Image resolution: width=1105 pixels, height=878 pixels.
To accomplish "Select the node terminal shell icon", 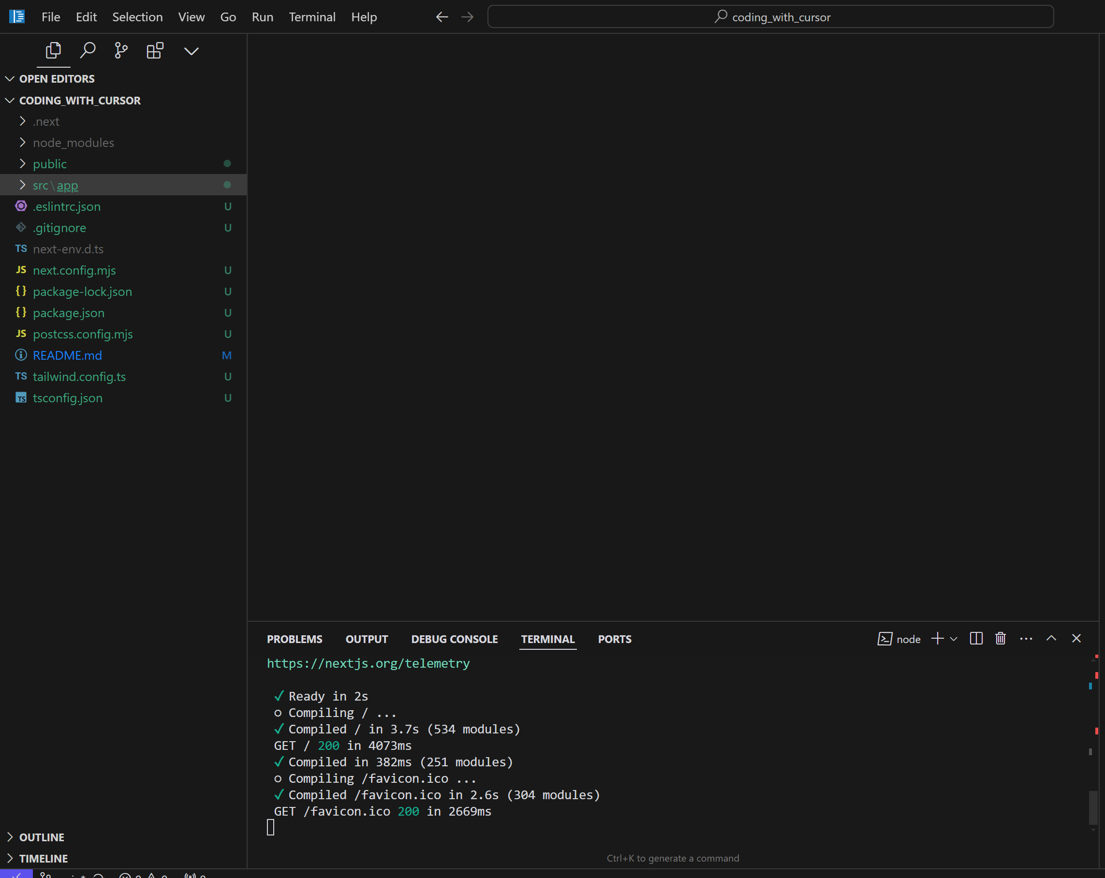I will point(885,639).
